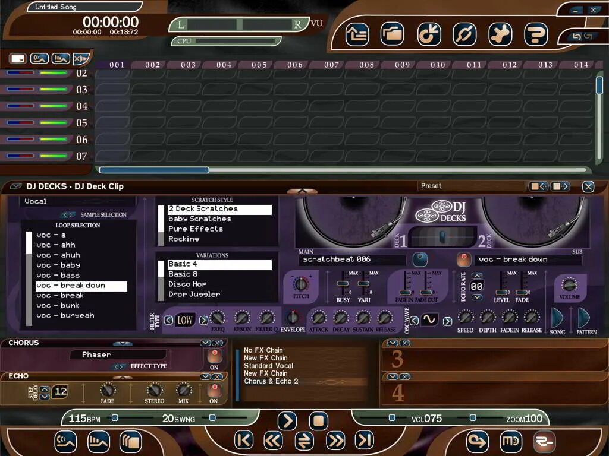Click the X-arrow icon above track list
The height and width of the screenshot is (456, 609).
81,59
